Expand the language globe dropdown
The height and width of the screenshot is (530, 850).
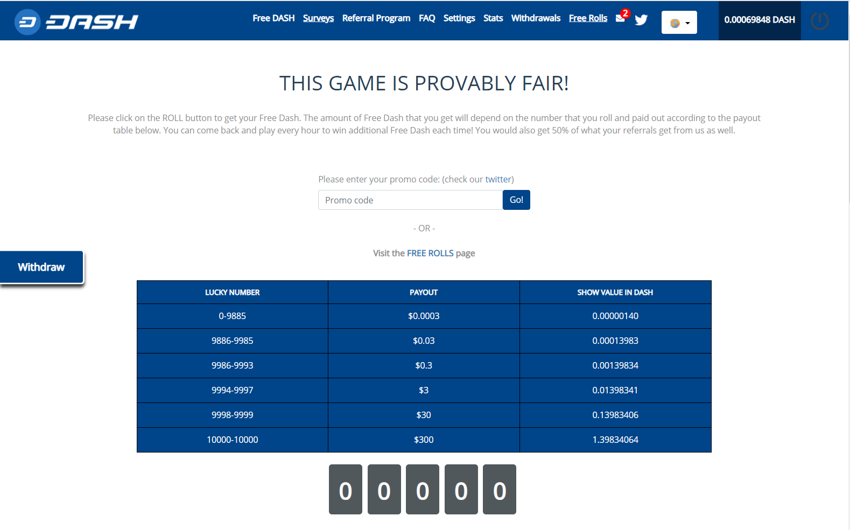point(679,23)
